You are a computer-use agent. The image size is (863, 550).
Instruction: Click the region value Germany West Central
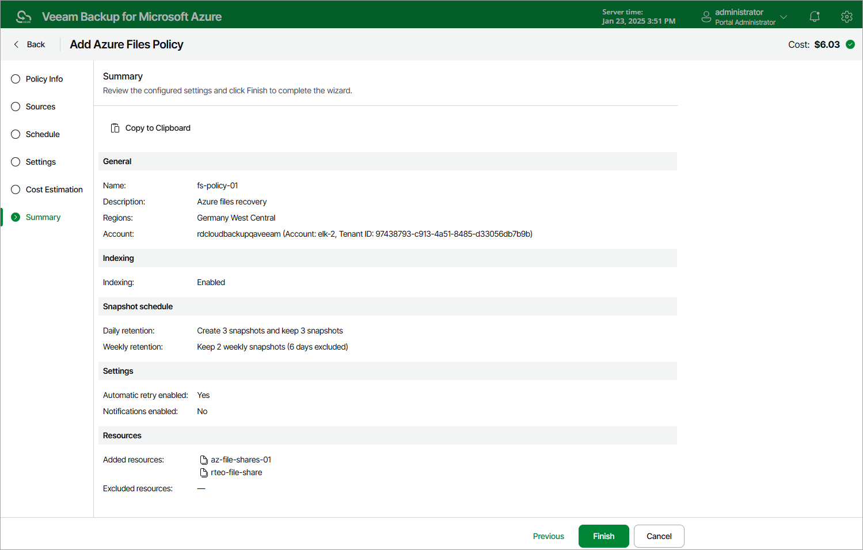click(236, 218)
